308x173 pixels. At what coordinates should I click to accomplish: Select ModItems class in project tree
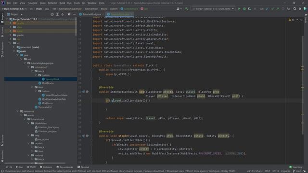(x=46, y=103)
